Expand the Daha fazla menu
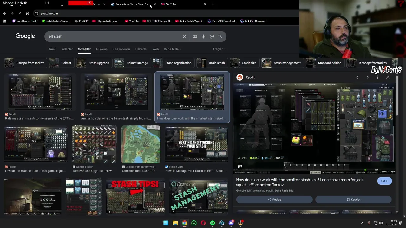The width and height of the screenshot is (406, 228). [173, 49]
